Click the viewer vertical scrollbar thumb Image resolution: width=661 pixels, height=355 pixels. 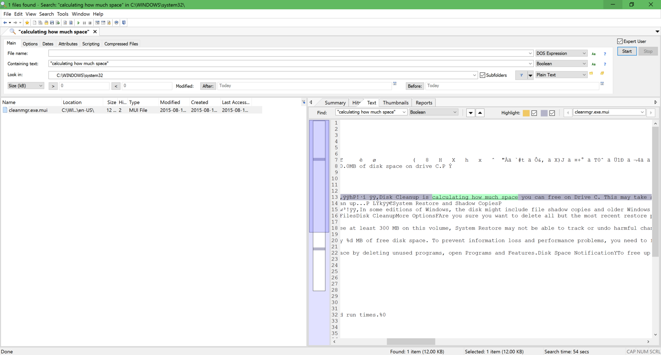tap(655, 192)
